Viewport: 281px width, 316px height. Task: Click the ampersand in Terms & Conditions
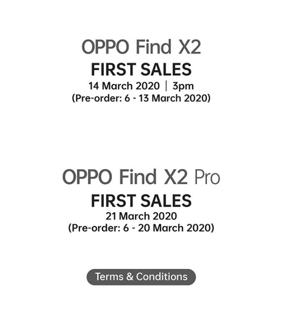130,276
